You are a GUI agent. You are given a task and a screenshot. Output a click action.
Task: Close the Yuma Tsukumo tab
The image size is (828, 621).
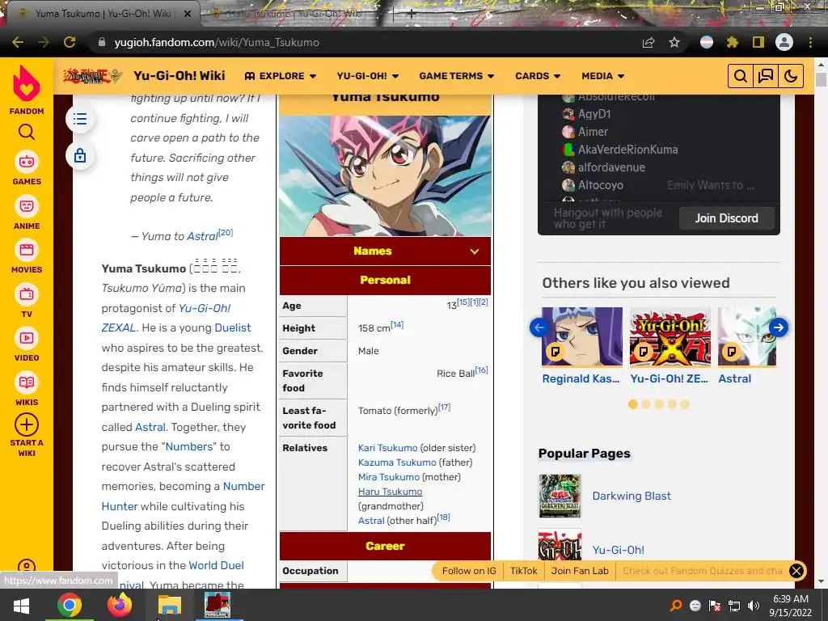tap(188, 14)
